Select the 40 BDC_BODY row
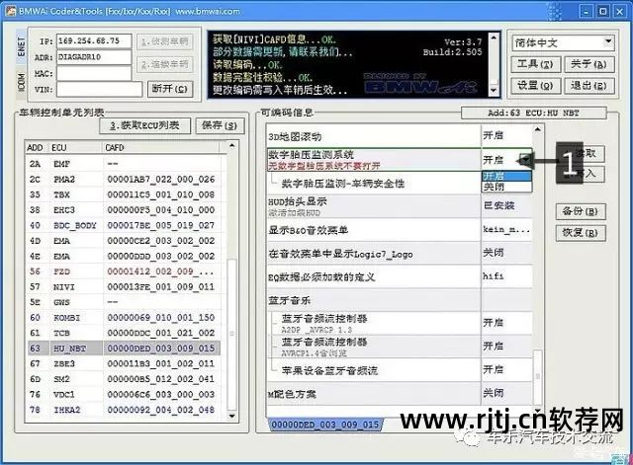Image resolution: width=633 pixels, height=465 pixels. [125, 225]
